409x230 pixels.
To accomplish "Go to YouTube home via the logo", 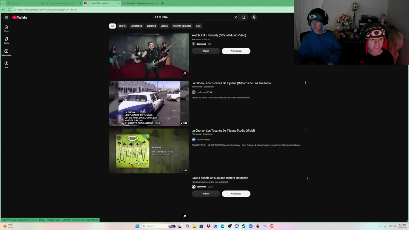I will (20, 17).
